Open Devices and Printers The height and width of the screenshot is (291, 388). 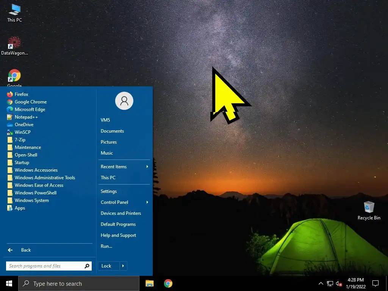tap(121, 213)
